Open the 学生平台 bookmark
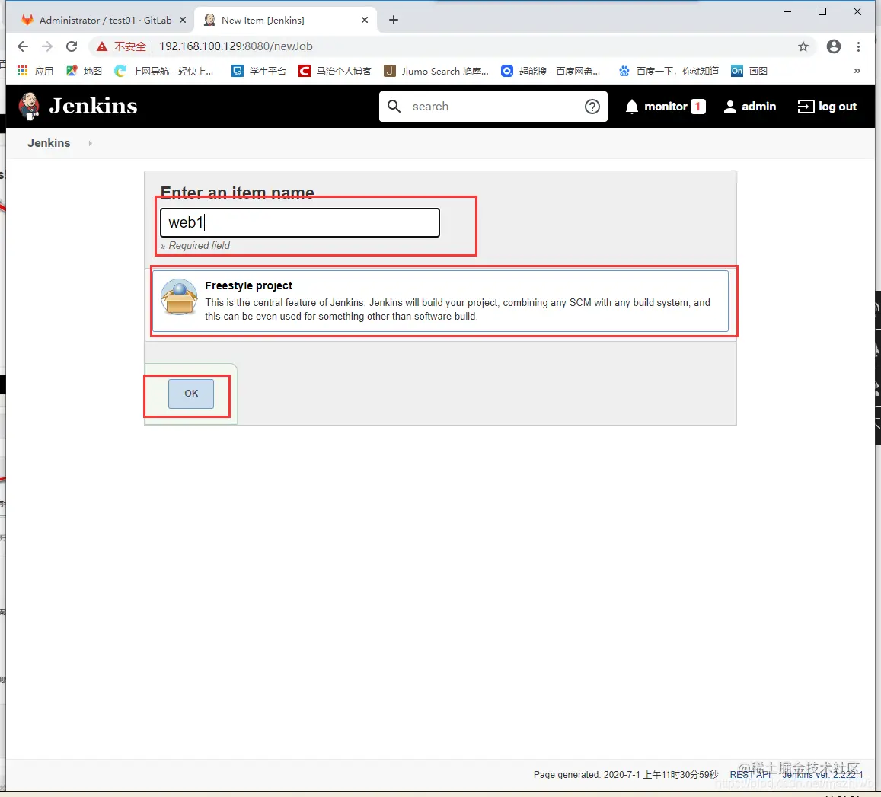 click(x=259, y=71)
